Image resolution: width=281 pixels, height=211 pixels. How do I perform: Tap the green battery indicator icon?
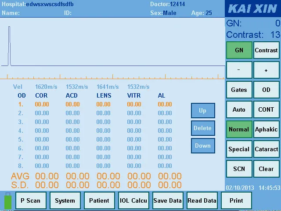coord(7,201)
